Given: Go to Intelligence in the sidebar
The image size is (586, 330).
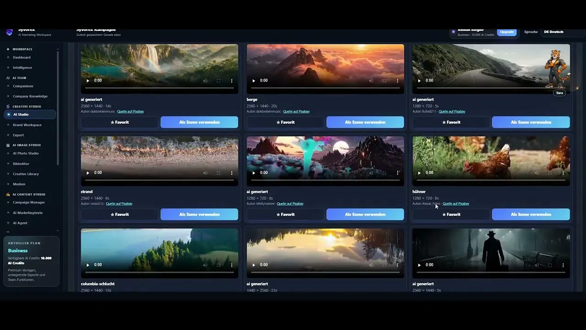Looking at the screenshot, I should click(22, 67).
